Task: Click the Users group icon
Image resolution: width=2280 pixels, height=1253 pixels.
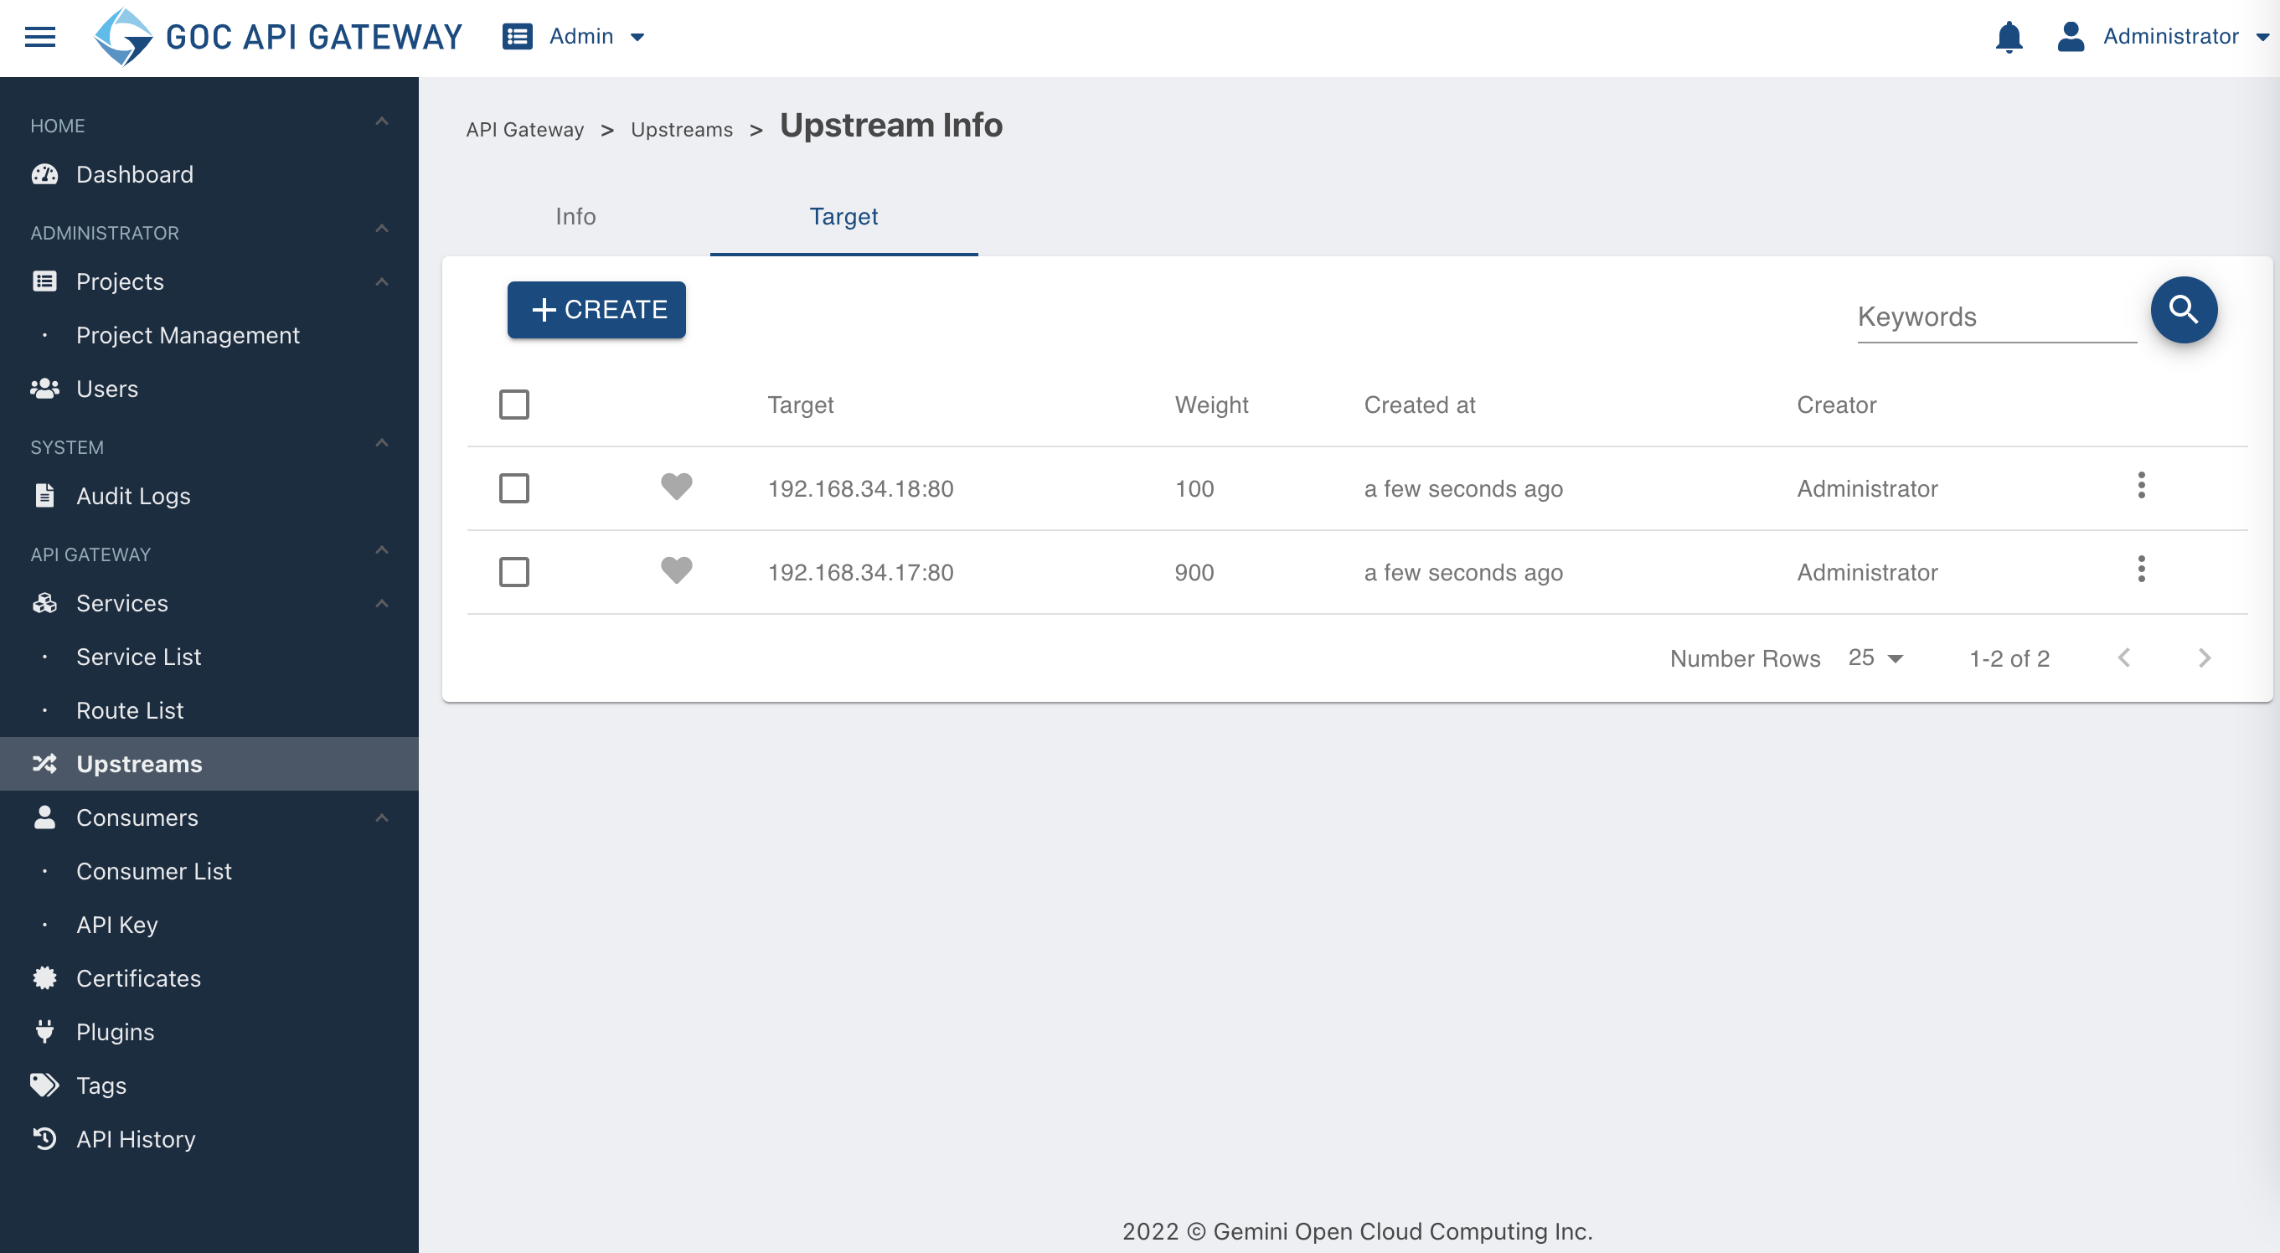Action: [44, 389]
